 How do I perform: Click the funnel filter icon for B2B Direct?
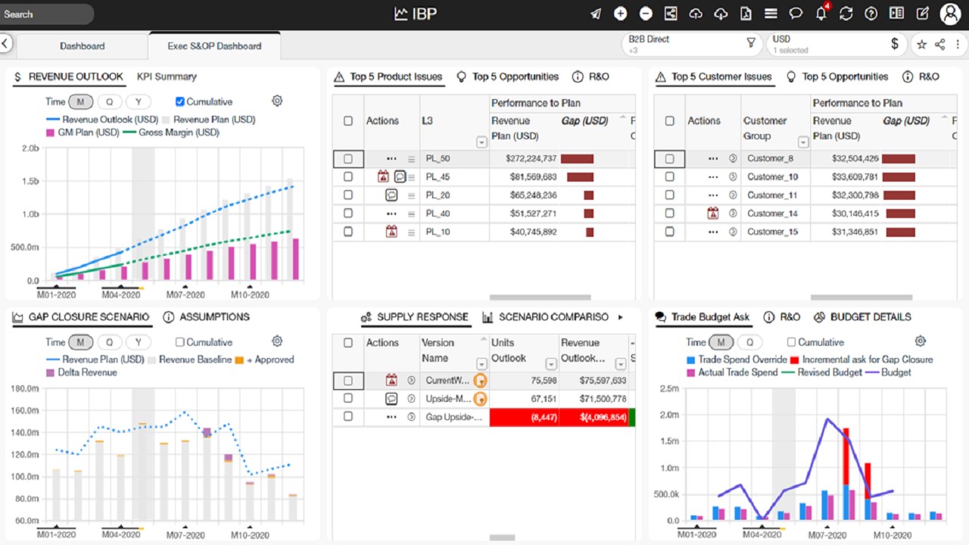coord(751,44)
